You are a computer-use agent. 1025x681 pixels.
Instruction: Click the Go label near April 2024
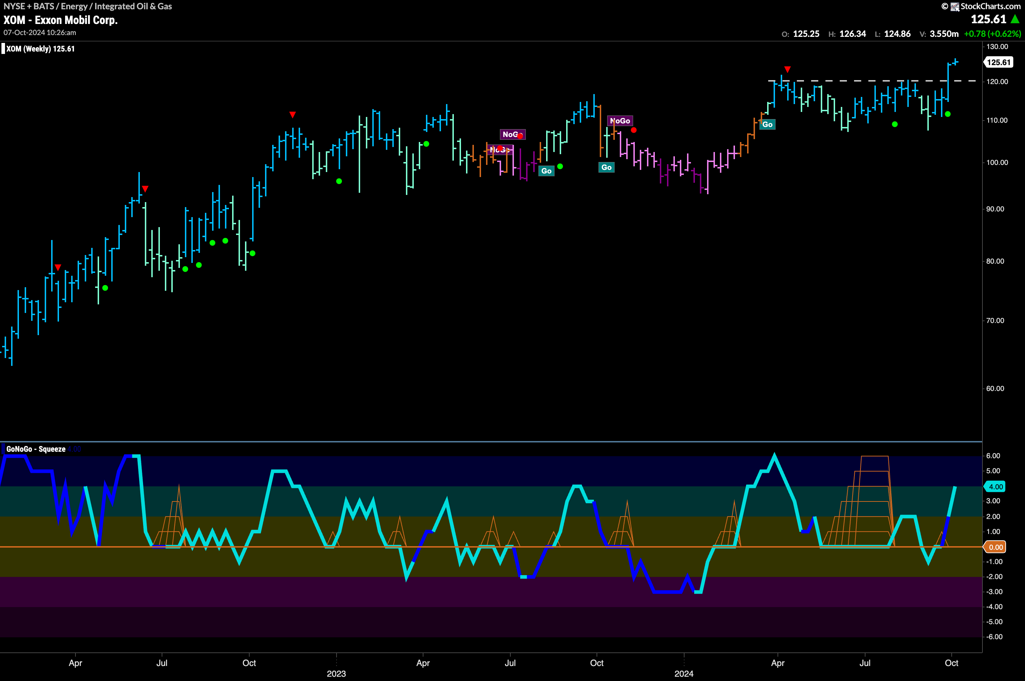point(767,124)
